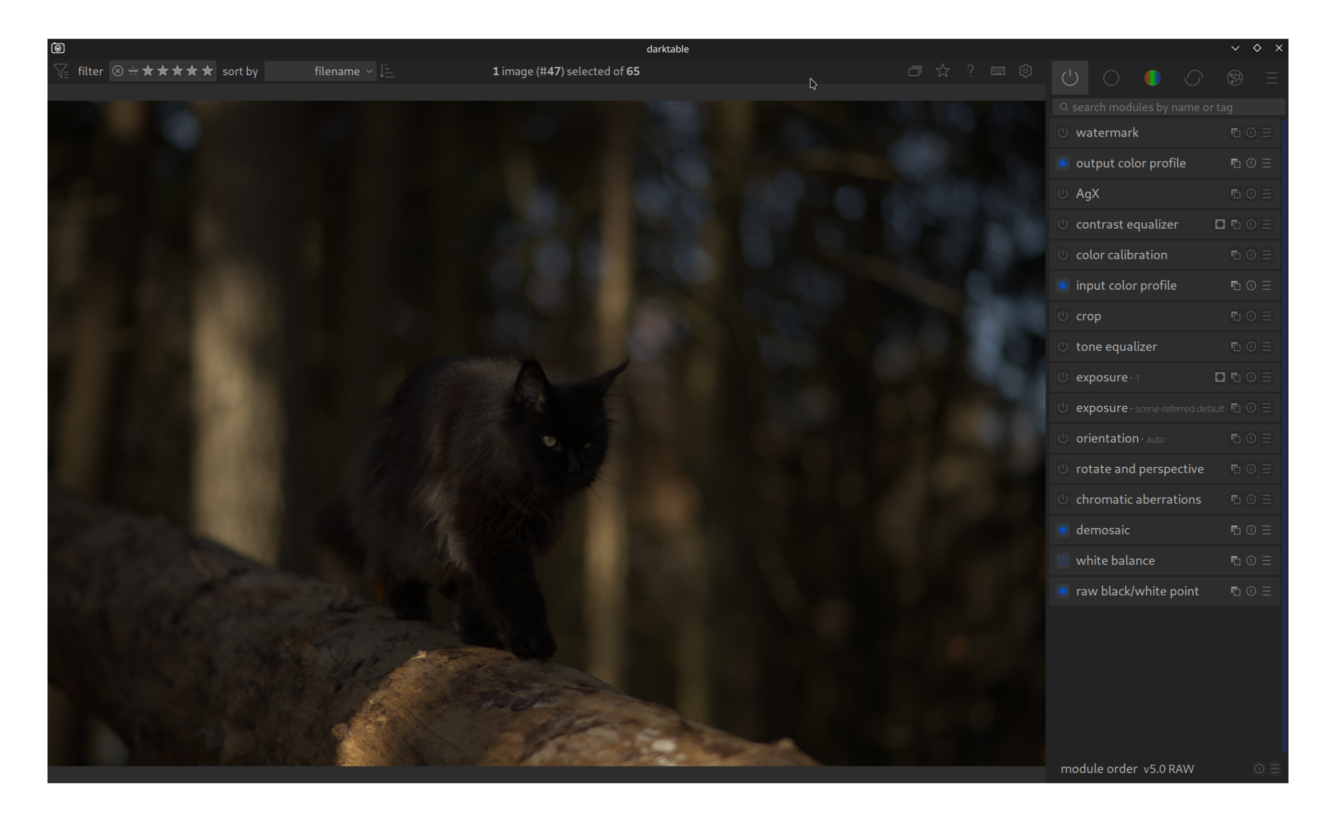This screenshot has height=839, width=1336.
Task: Open the mask indicator on contrast equalizer
Action: pyautogui.click(x=1220, y=224)
